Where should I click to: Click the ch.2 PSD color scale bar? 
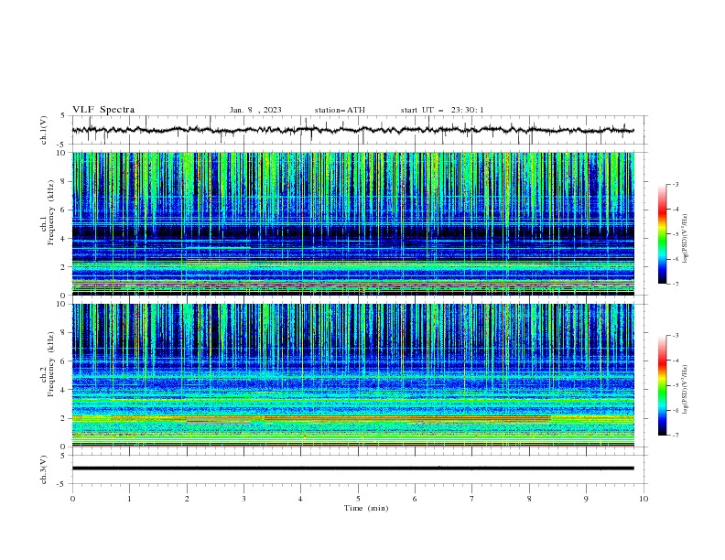pos(663,385)
